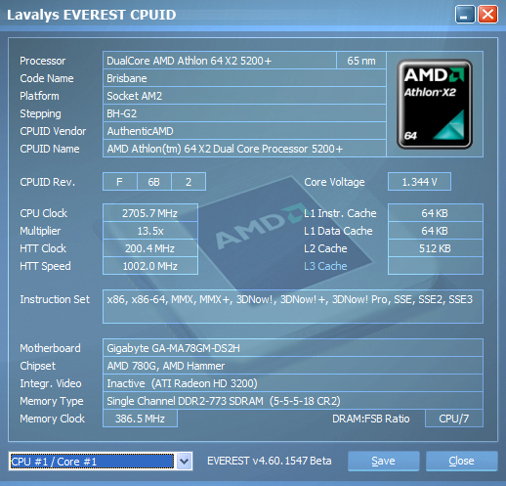
Task: Open the CPU core selector dropdown arrow
Action: click(x=185, y=462)
